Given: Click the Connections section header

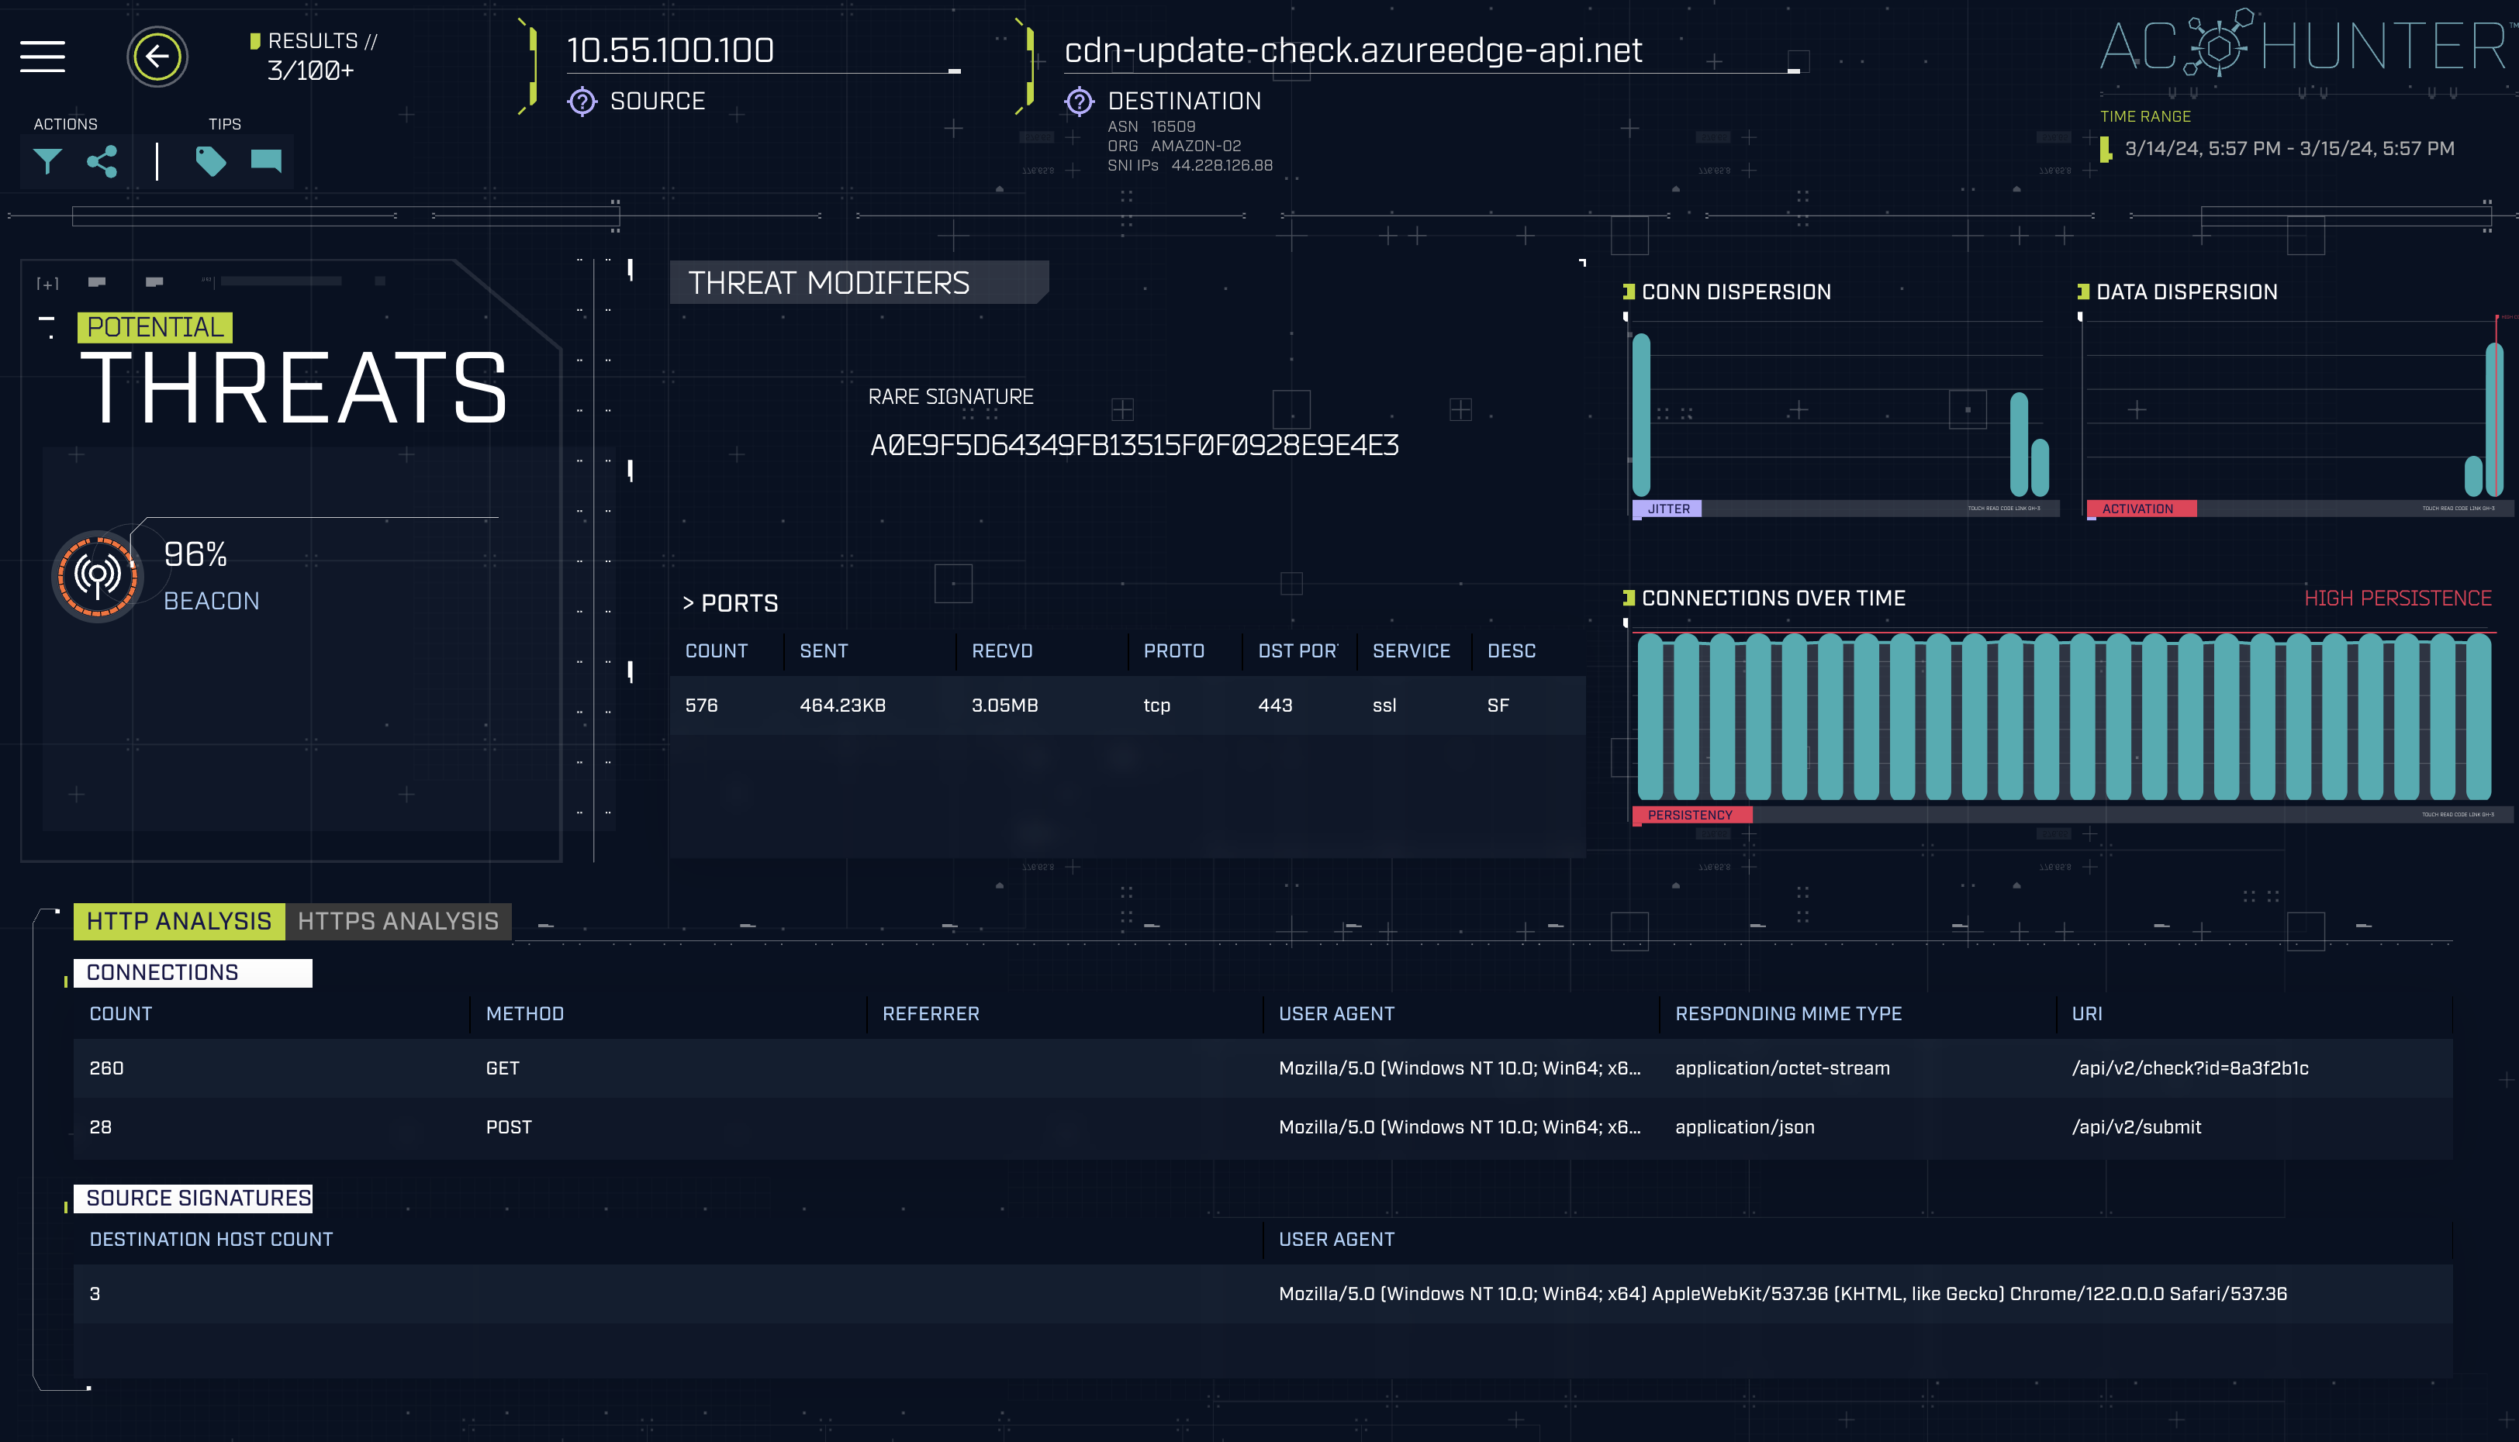Looking at the screenshot, I should pyautogui.click(x=193, y=972).
